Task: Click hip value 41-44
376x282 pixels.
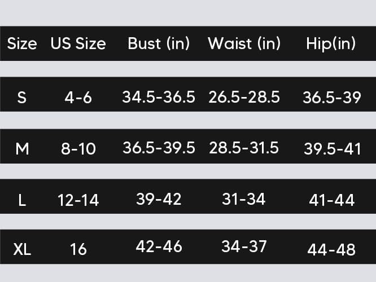Action: 331,200
